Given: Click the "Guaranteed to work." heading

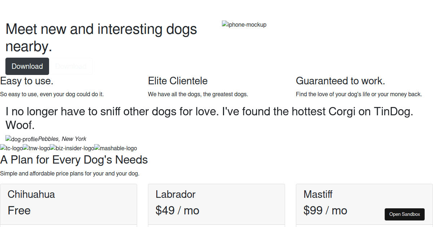Looking at the screenshot, I should point(340,81).
